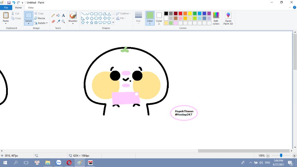The image size is (297, 167).
Task: Pick the yellow color swatch
Action: click(190, 13)
